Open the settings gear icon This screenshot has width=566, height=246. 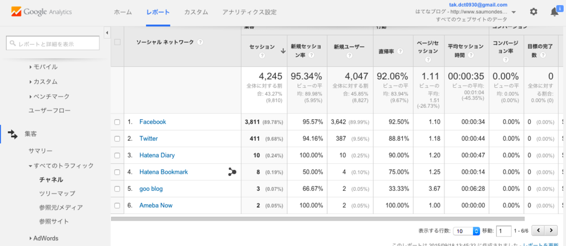point(533,12)
